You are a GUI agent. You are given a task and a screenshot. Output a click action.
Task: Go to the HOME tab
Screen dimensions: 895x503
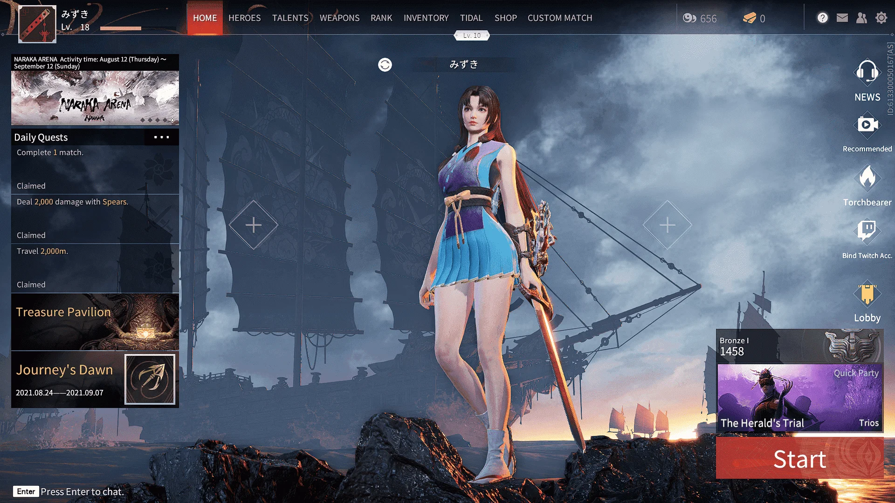pyautogui.click(x=205, y=18)
